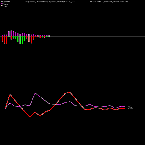Click the magenta Volume legend swatch
Screen dimensions: 145x145
point(2,3)
